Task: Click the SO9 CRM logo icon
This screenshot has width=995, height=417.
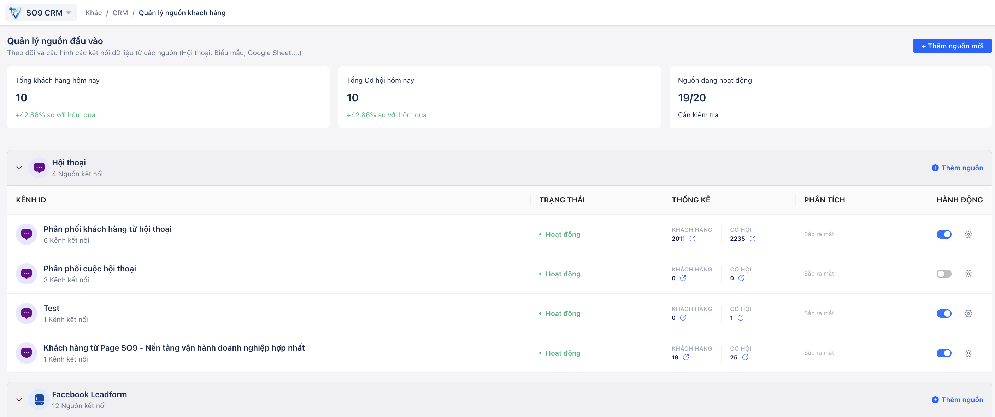Action: click(x=16, y=13)
